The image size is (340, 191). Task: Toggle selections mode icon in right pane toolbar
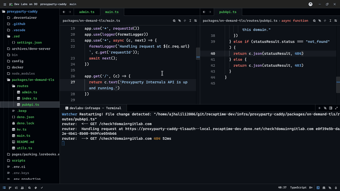click(x=330, y=20)
